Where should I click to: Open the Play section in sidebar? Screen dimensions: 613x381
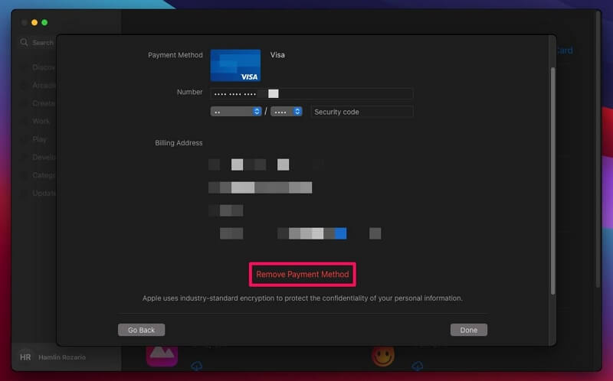pos(39,139)
